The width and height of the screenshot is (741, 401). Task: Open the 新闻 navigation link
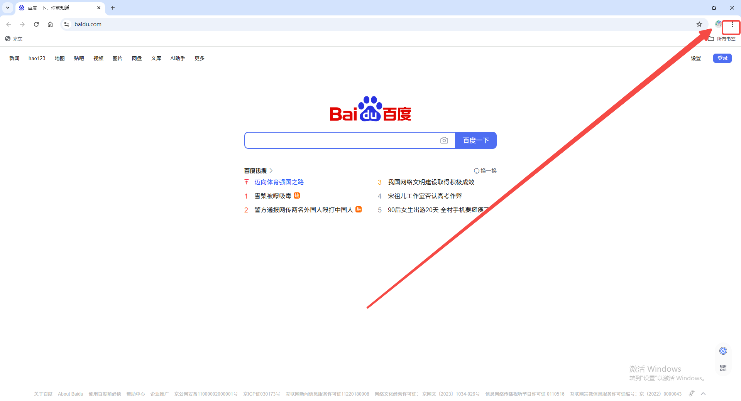(14, 58)
